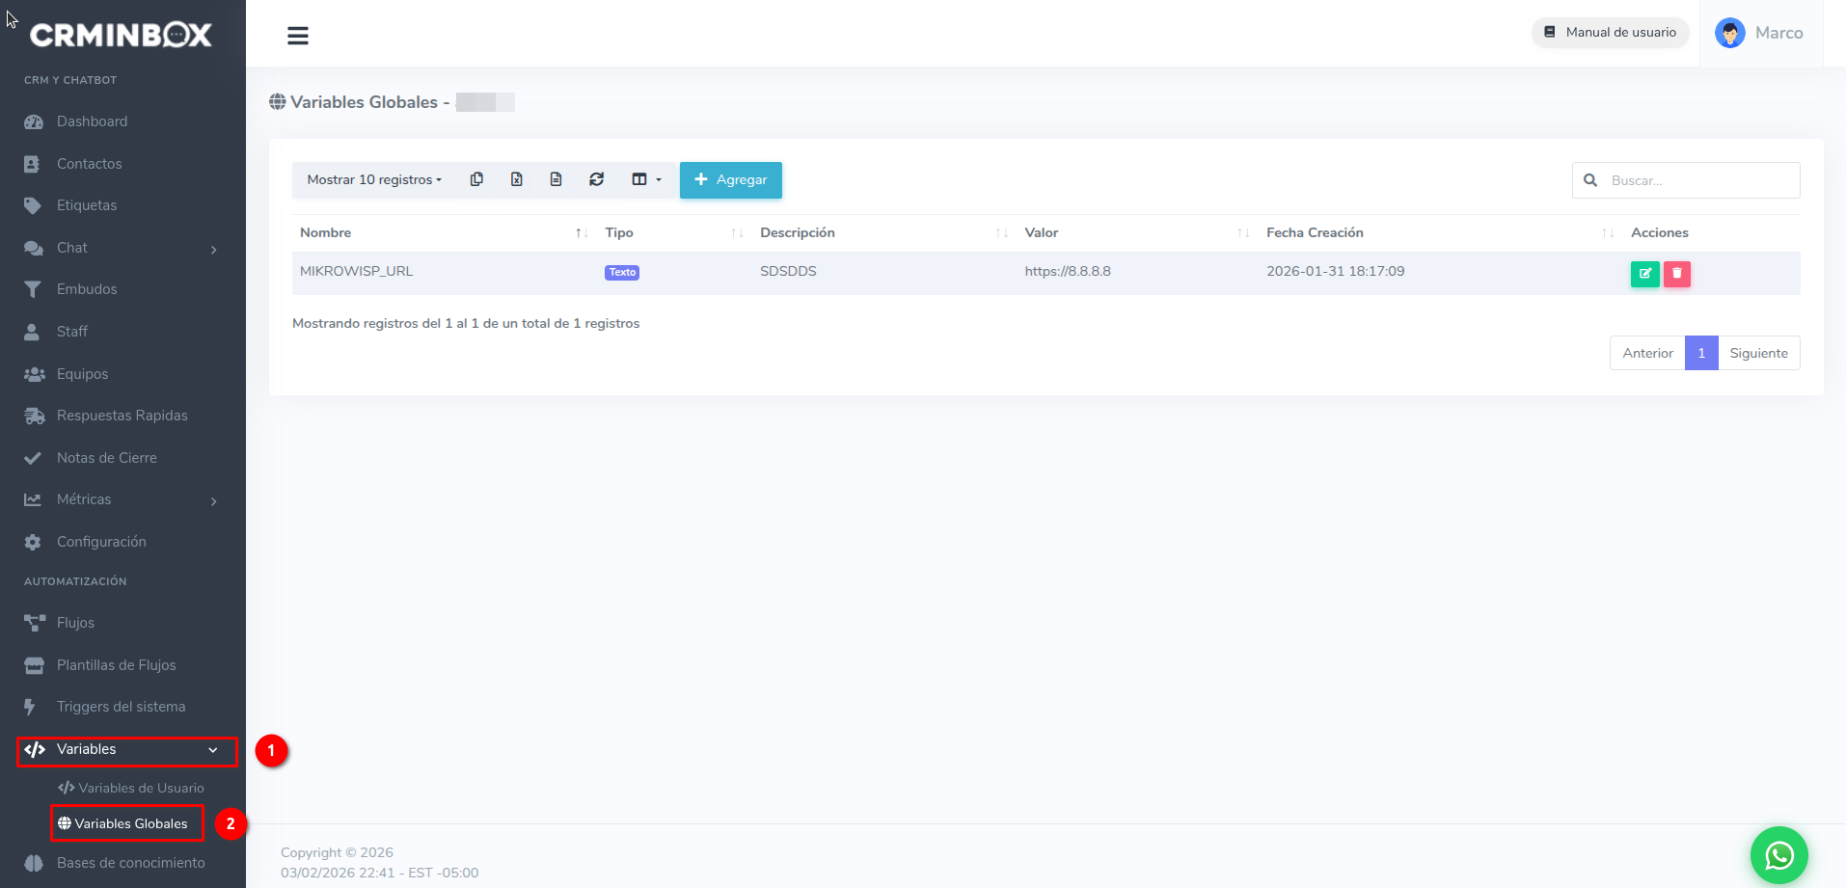The width and height of the screenshot is (1846, 888).
Task: Open the Mostrar 10 registros dropdown
Action: click(x=374, y=180)
